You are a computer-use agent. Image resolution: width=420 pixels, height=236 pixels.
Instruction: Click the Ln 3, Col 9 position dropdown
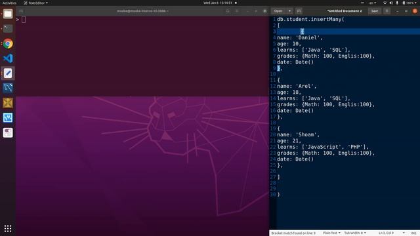pos(391,233)
